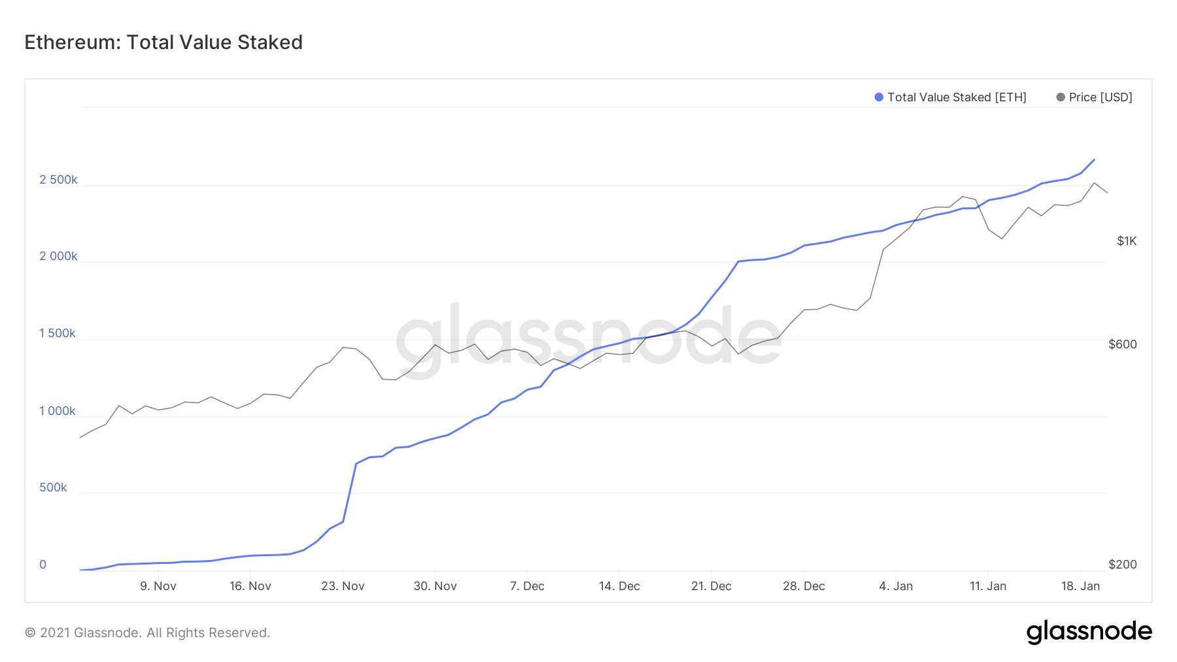Click the $1K price axis label
This screenshot has height=662, width=1177.
pyautogui.click(x=1127, y=241)
